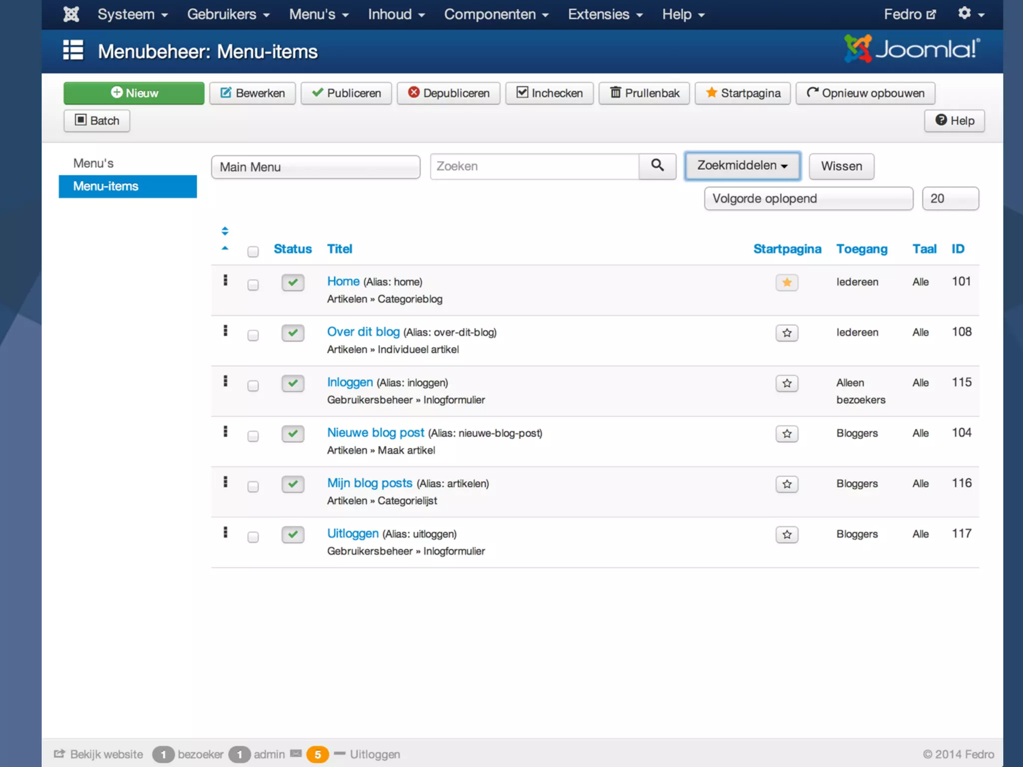The image size is (1023, 767).
Task: Click the green Nieuw button
Action: [x=134, y=93]
